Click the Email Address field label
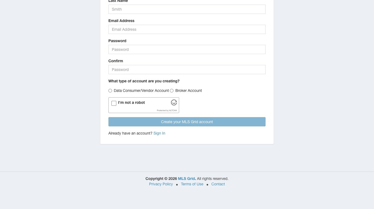 [x=121, y=21]
